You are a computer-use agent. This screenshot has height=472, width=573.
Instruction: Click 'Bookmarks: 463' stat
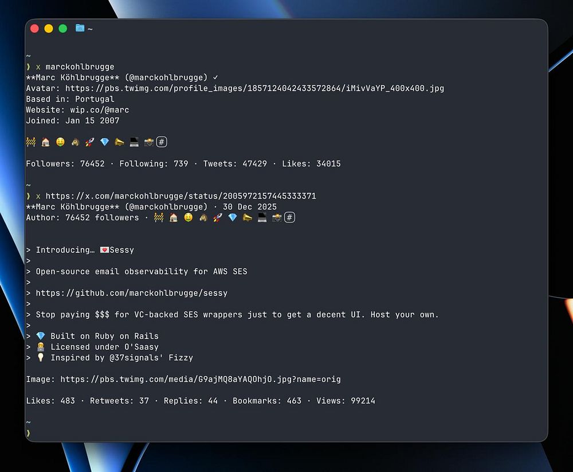[x=267, y=401]
